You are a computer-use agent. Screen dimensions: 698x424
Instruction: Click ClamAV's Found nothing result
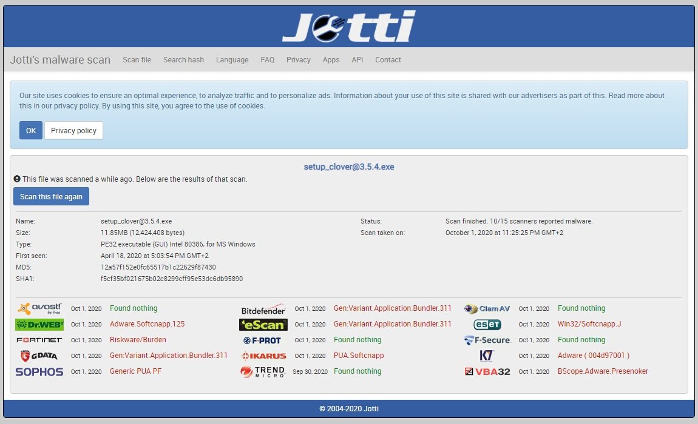click(581, 308)
